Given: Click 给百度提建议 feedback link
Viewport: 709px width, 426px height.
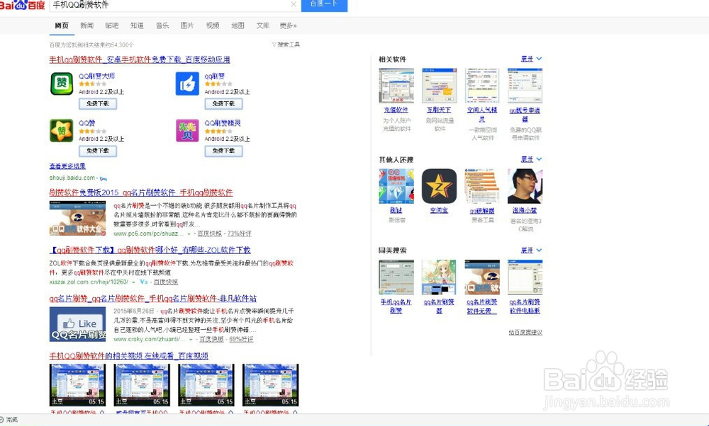Looking at the screenshot, I should pyautogui.click(x=525, y=332).
